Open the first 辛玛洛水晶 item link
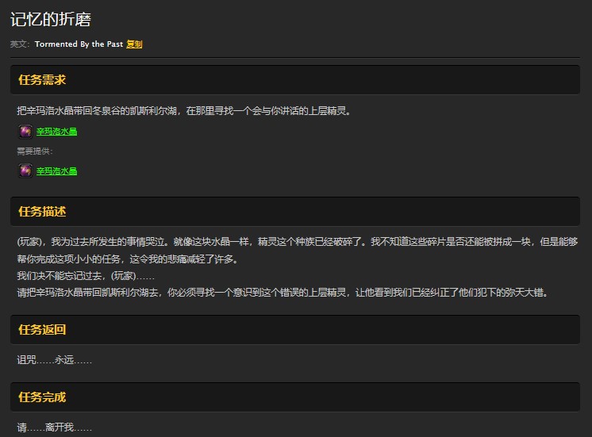 (x=56, y=132)
